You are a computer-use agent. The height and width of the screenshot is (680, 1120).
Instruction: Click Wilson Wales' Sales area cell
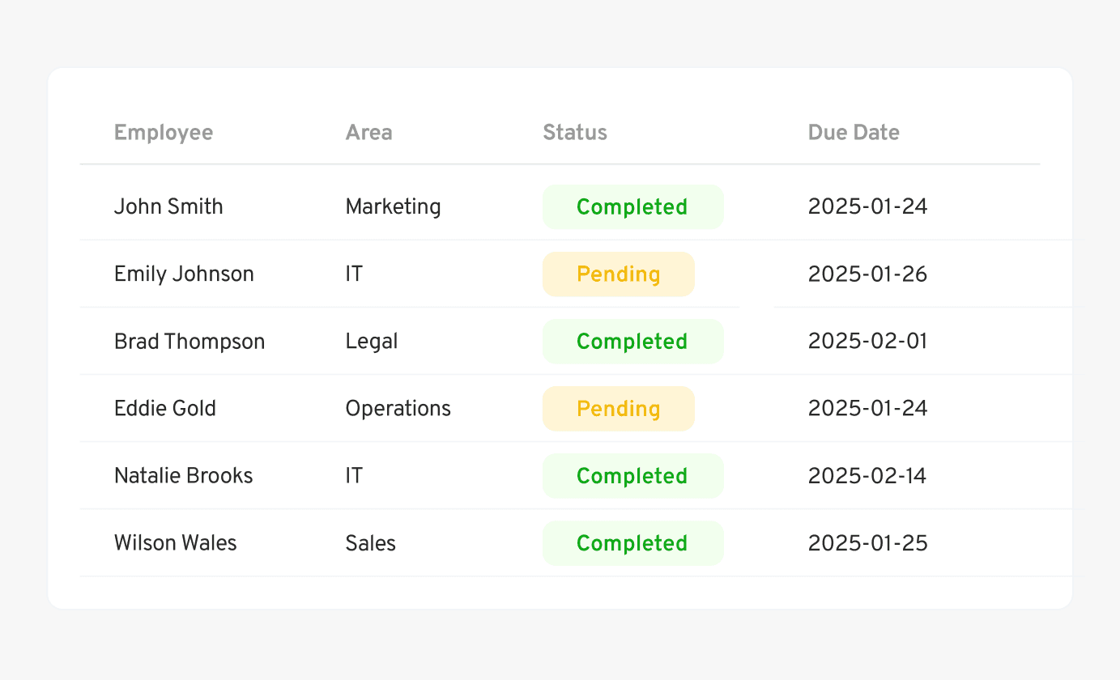click(x=370, y=543)
